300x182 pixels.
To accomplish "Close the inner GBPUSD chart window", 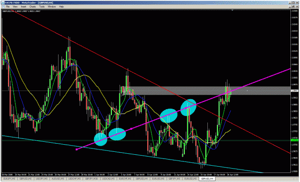I will click(x=297, y=7).
